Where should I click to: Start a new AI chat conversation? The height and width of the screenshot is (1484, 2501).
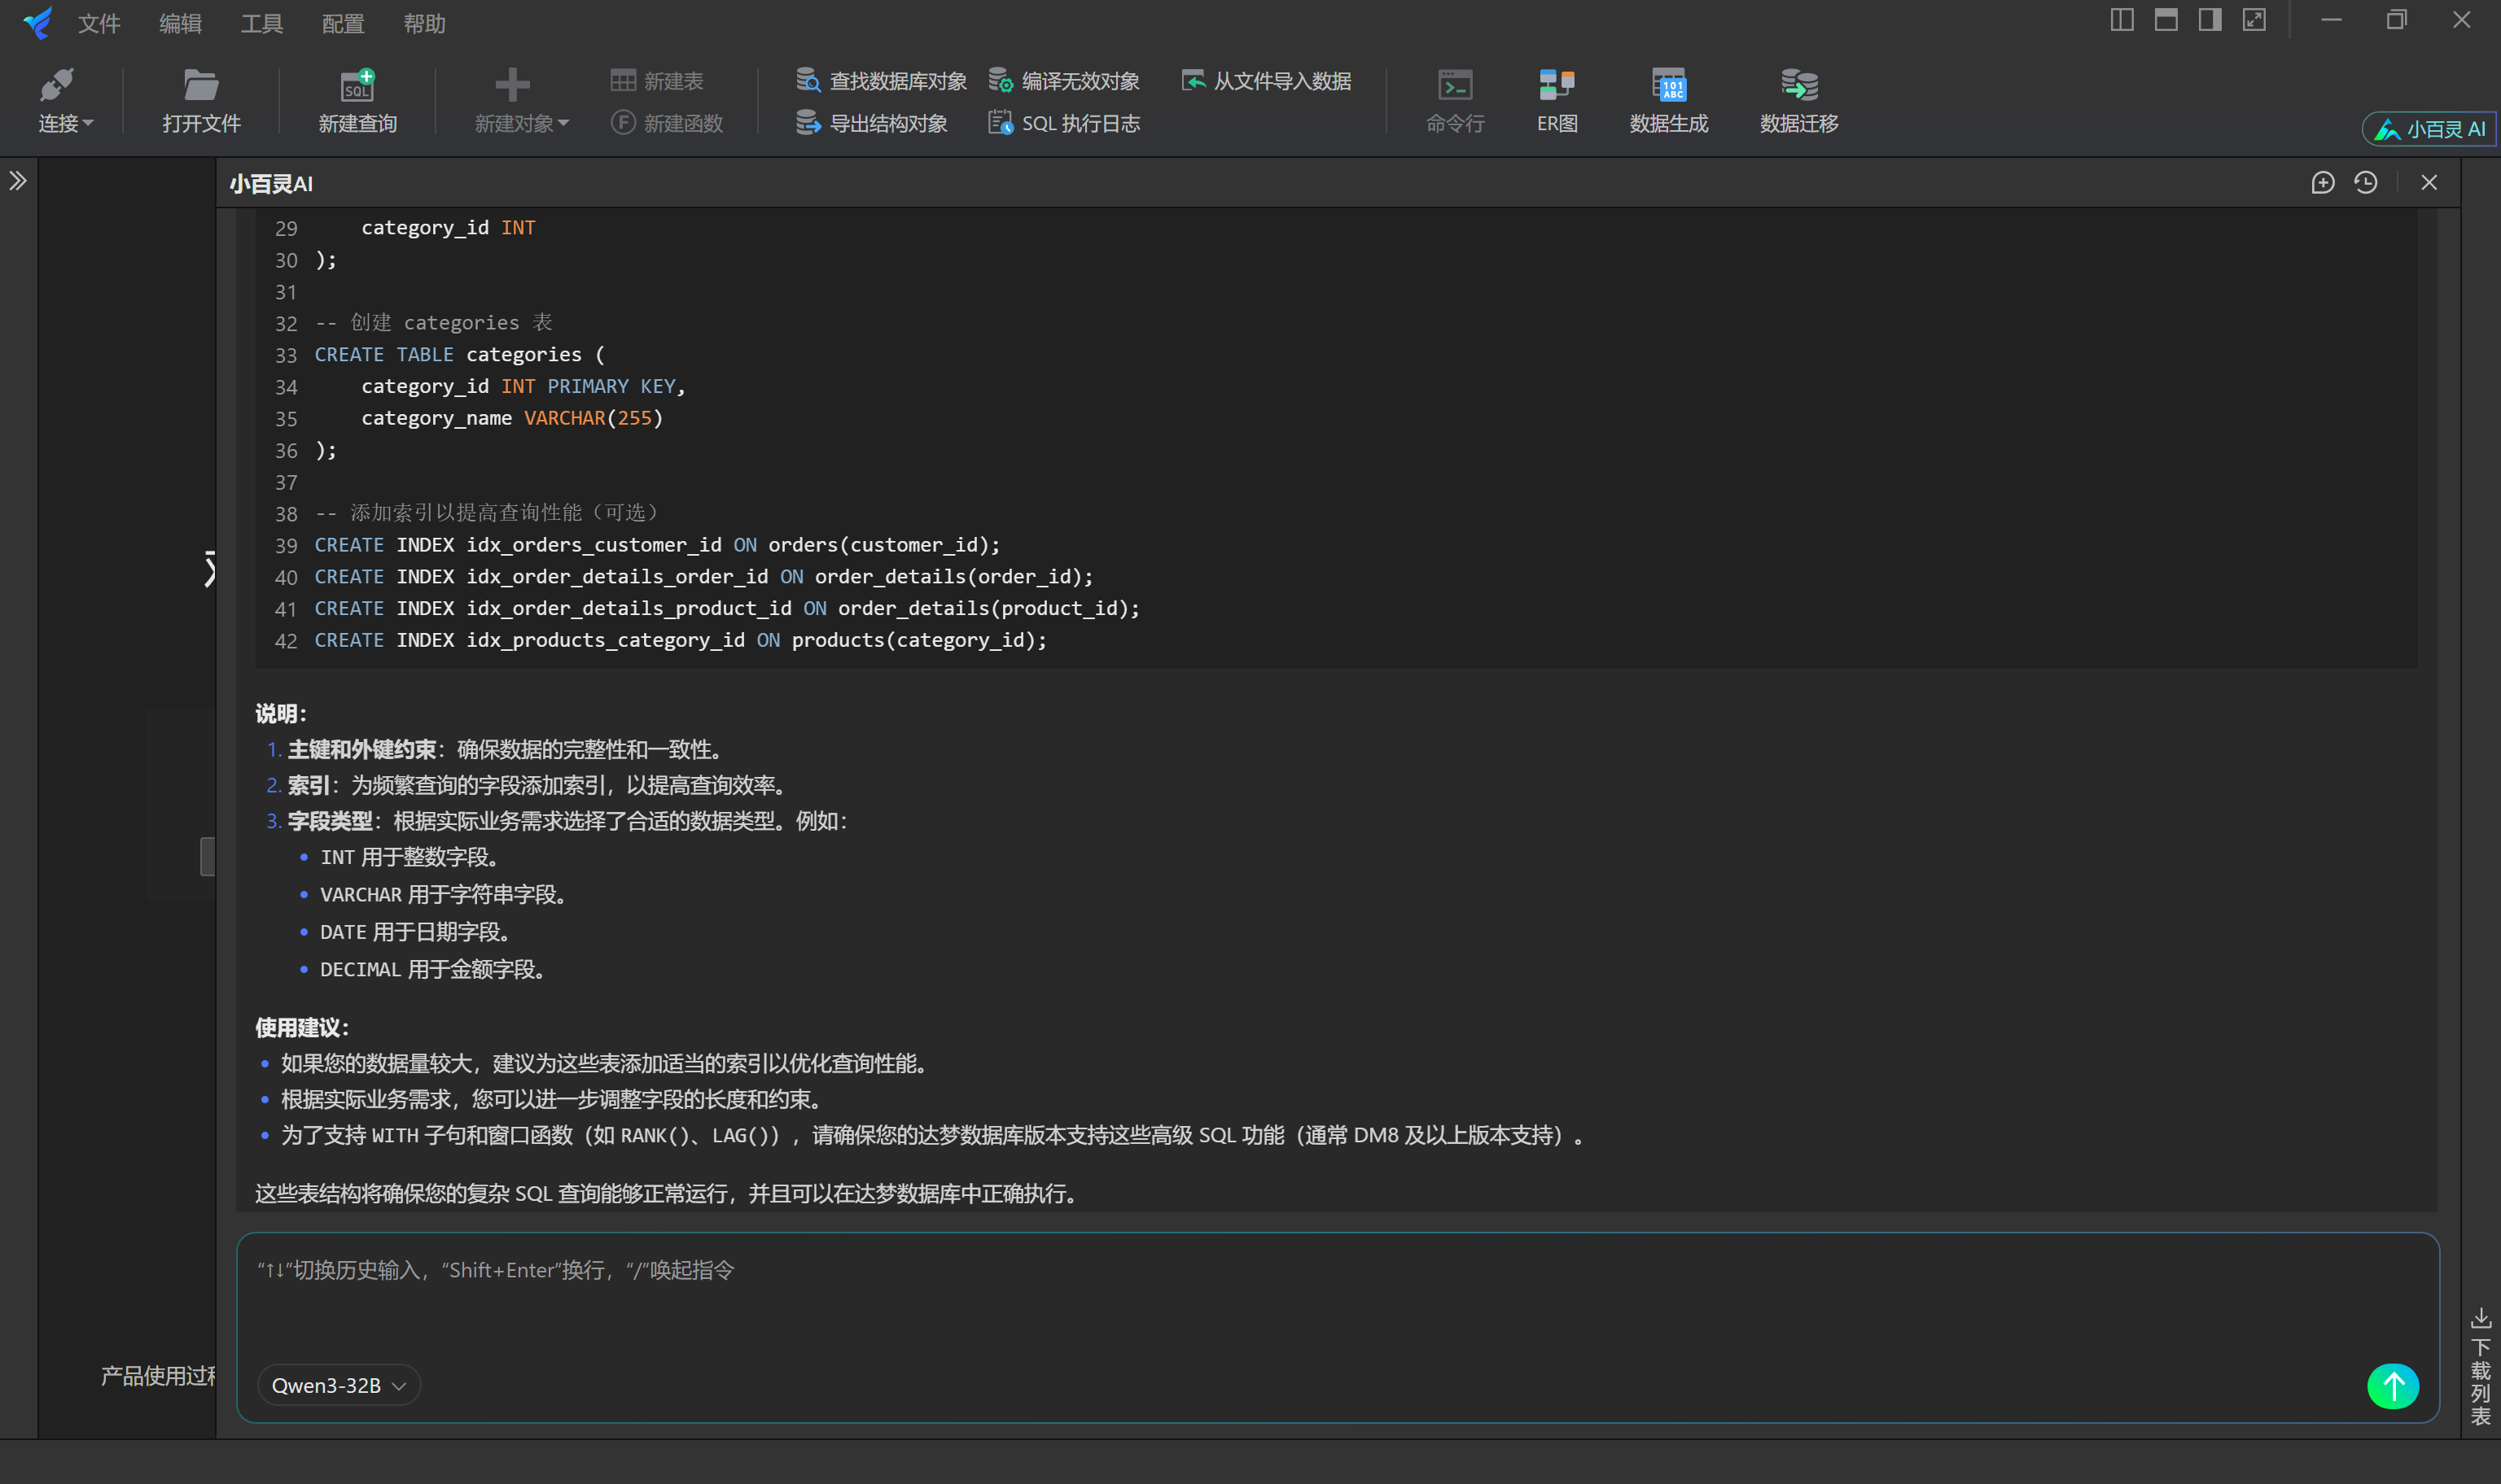tap(2323, 182)
